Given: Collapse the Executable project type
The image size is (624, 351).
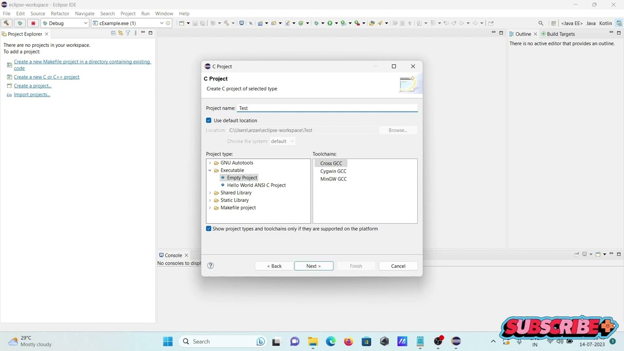Looking at the screenshot, I should pos(210,170).
